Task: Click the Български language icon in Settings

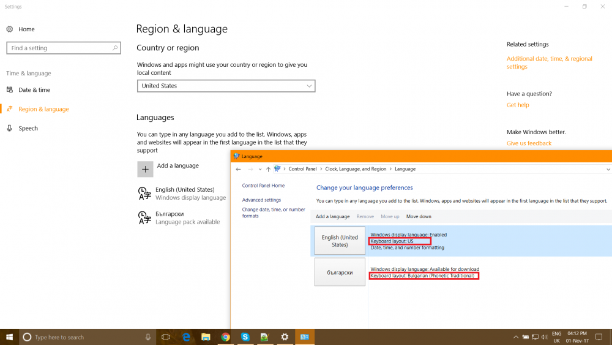Action: point(144,218)
